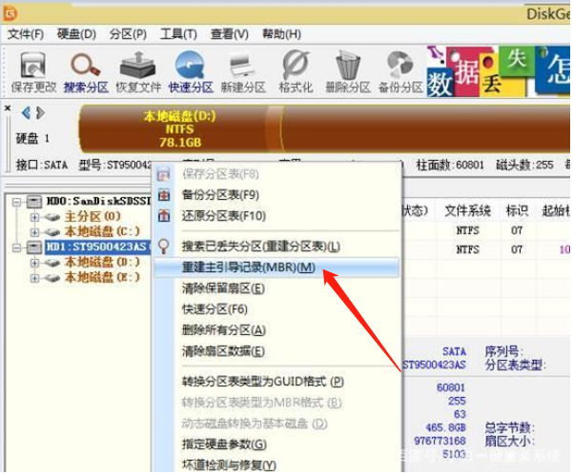Click the 本地磁盘(D:) partition icon in tree
The image size is (573, 475).
point(52,263)
